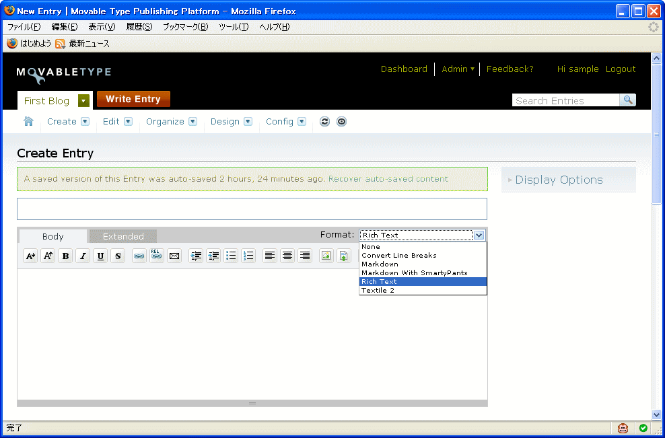Click the Write Entry button
This screenshot has height=438, width=665.
tap(133, 99)
